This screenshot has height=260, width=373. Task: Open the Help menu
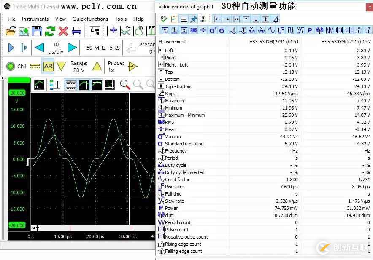tap(138, 19)
